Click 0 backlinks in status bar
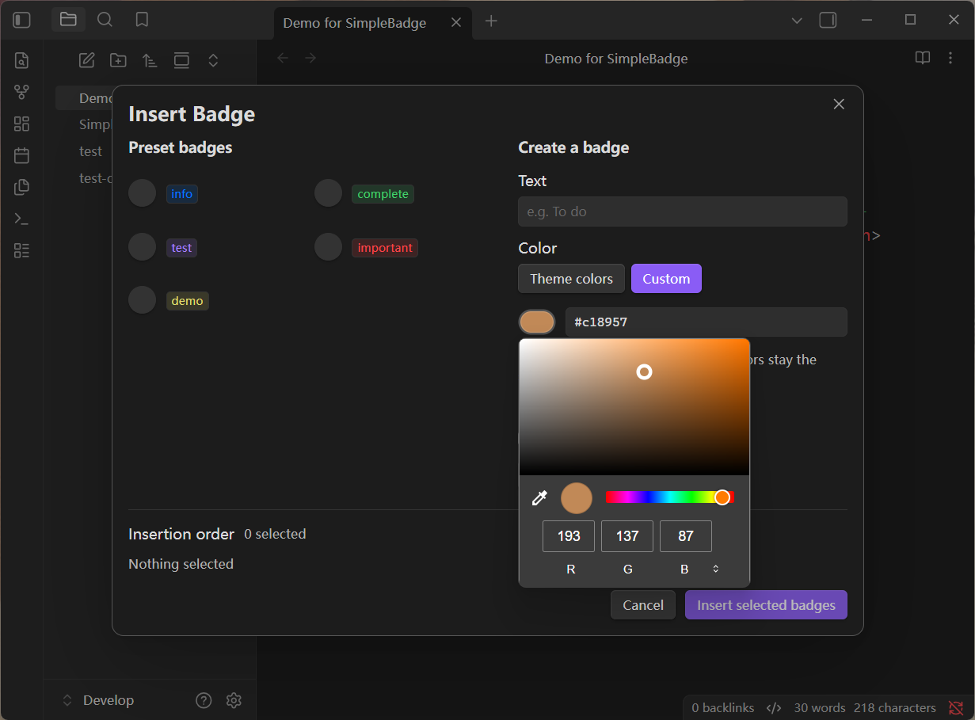This screenshot has width=975, height=720. tap(723, 708)
